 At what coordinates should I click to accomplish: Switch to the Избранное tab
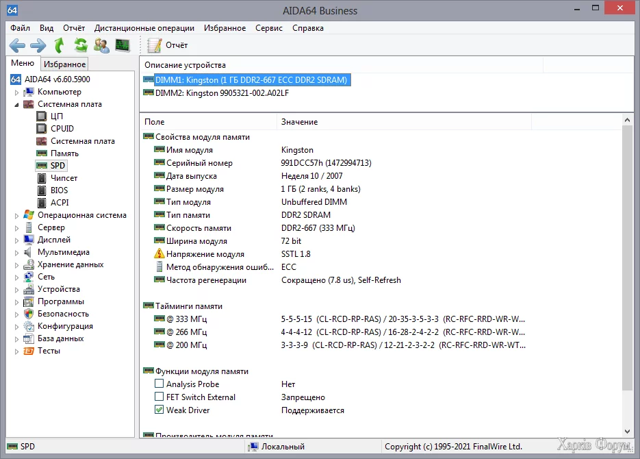[64, 64]
